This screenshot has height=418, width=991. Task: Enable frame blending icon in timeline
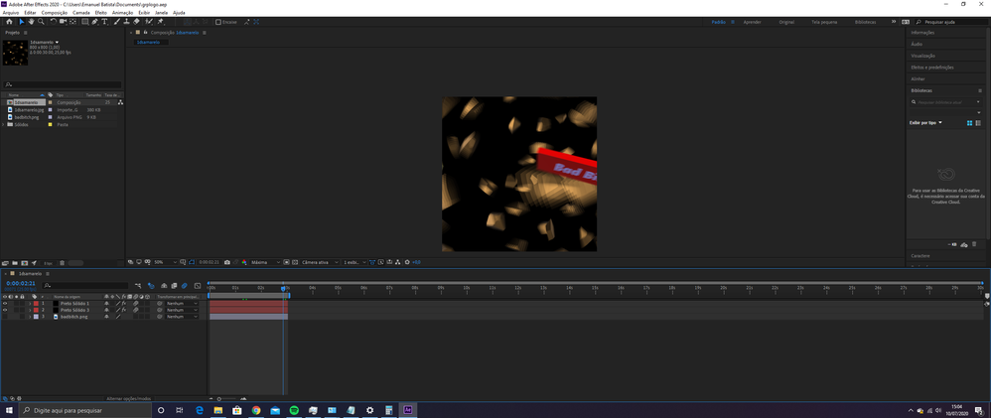(174, 286)
